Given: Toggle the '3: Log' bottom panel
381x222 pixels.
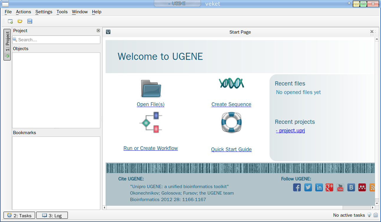Looking at the screenshot, I should click(x=52, y=215).
